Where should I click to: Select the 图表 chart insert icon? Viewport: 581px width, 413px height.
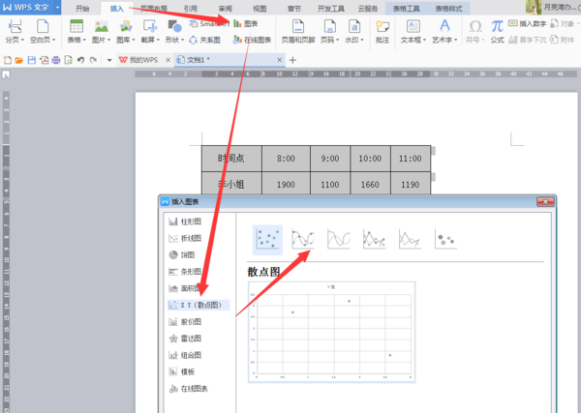[246, 23]
